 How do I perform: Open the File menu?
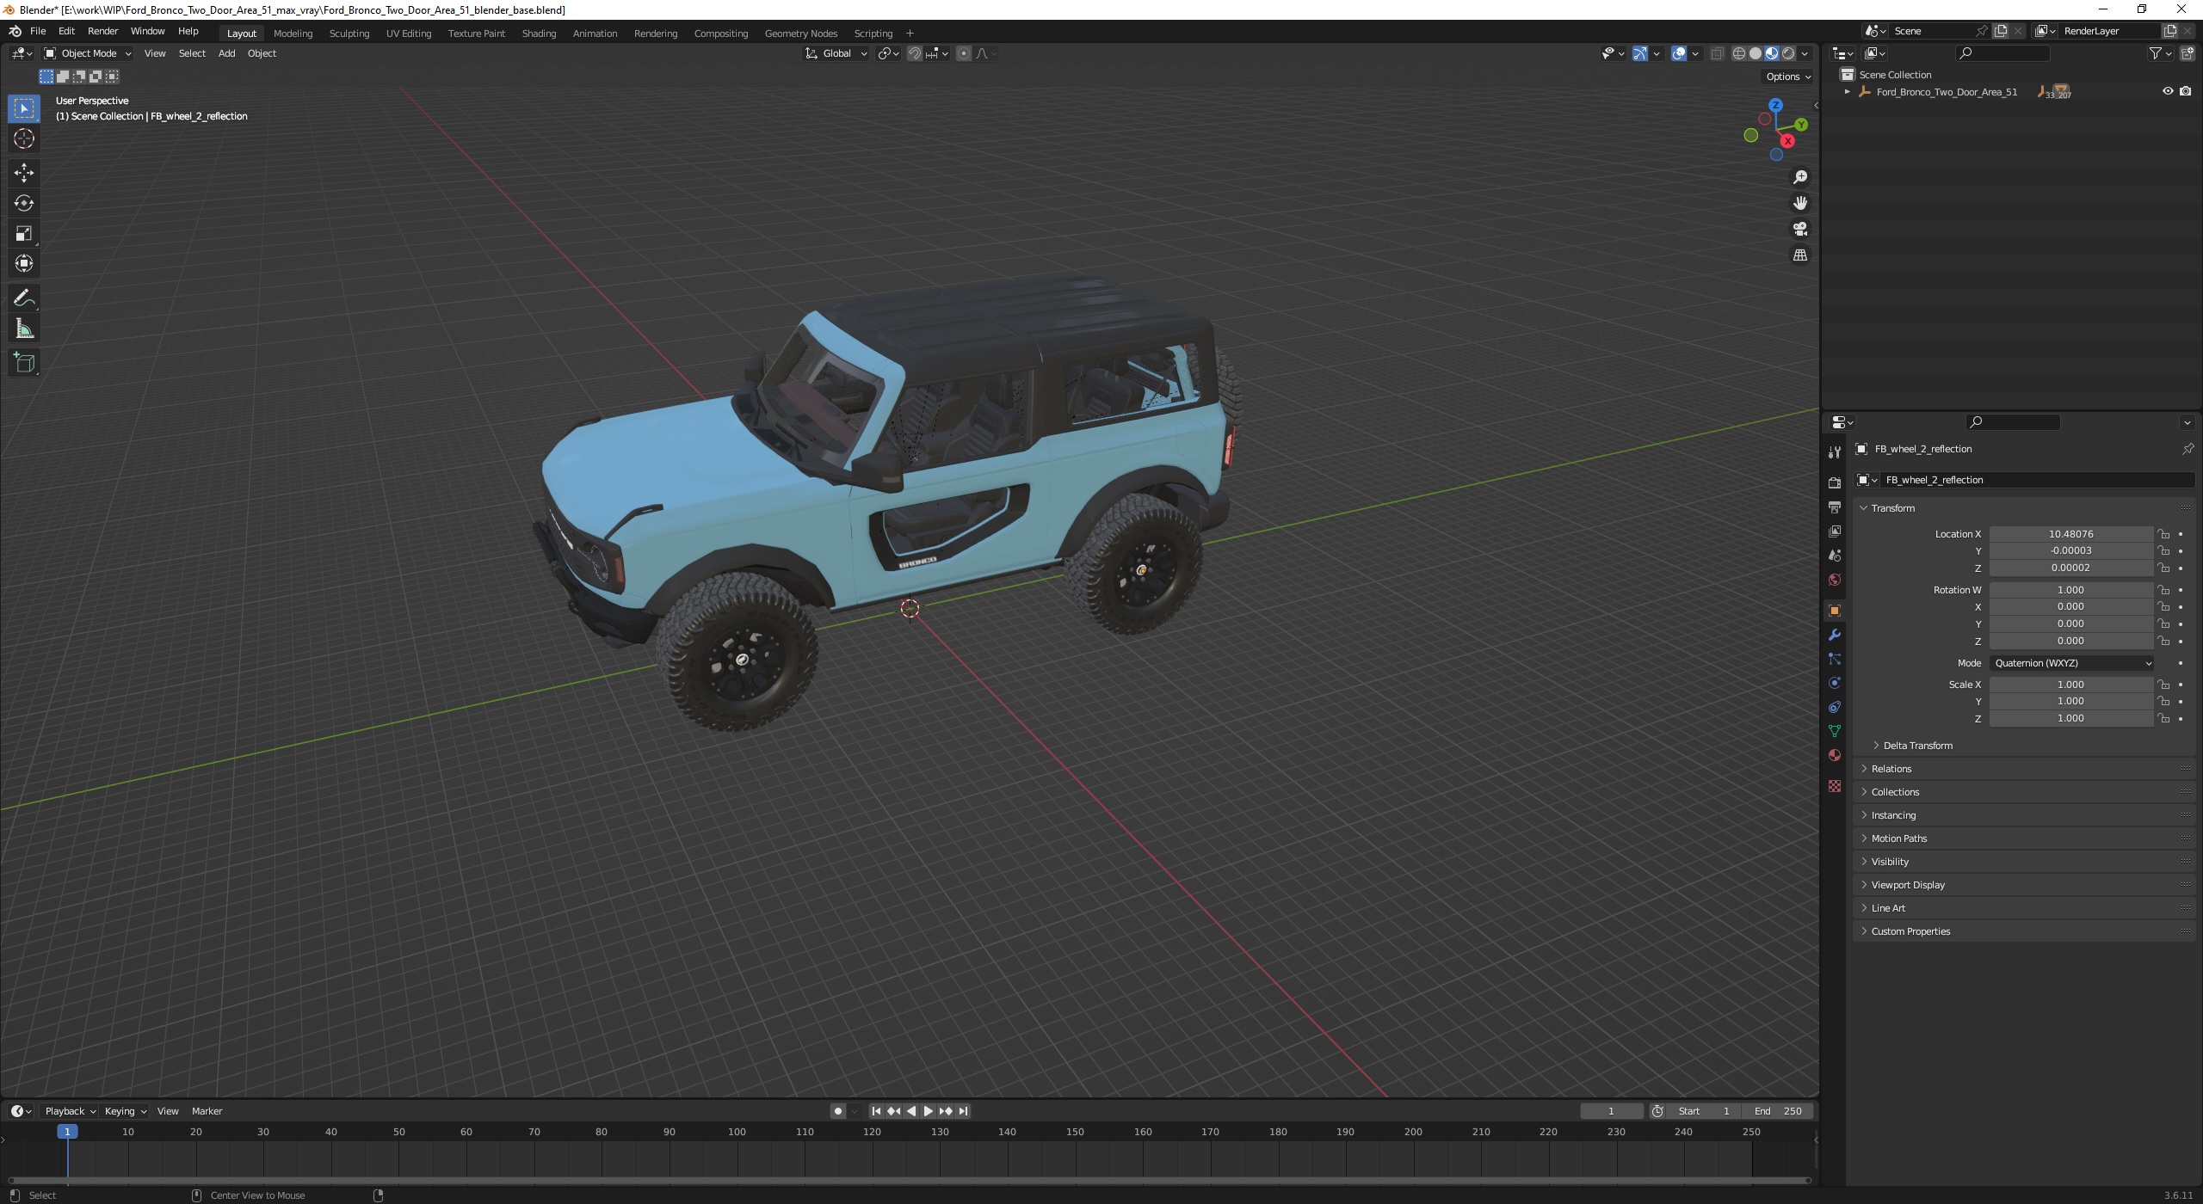point(38,31)
